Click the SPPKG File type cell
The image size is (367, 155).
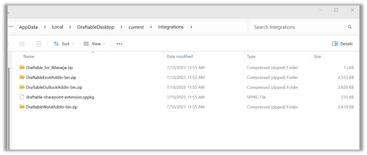coord(256,97)
